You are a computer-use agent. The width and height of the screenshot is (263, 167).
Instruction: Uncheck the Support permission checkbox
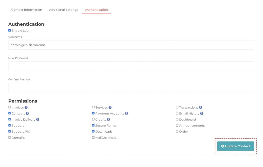[10, 125]
